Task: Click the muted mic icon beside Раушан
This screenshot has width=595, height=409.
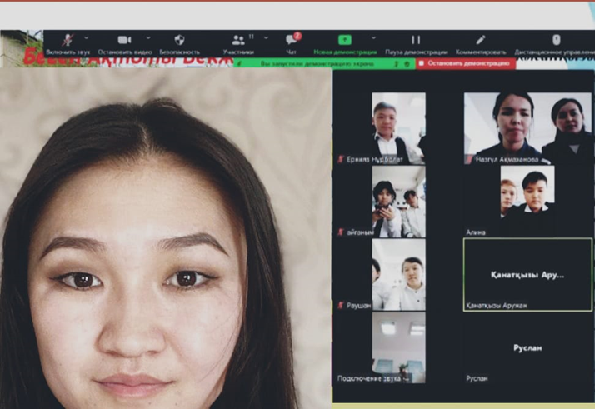Action: coord(341,305)
